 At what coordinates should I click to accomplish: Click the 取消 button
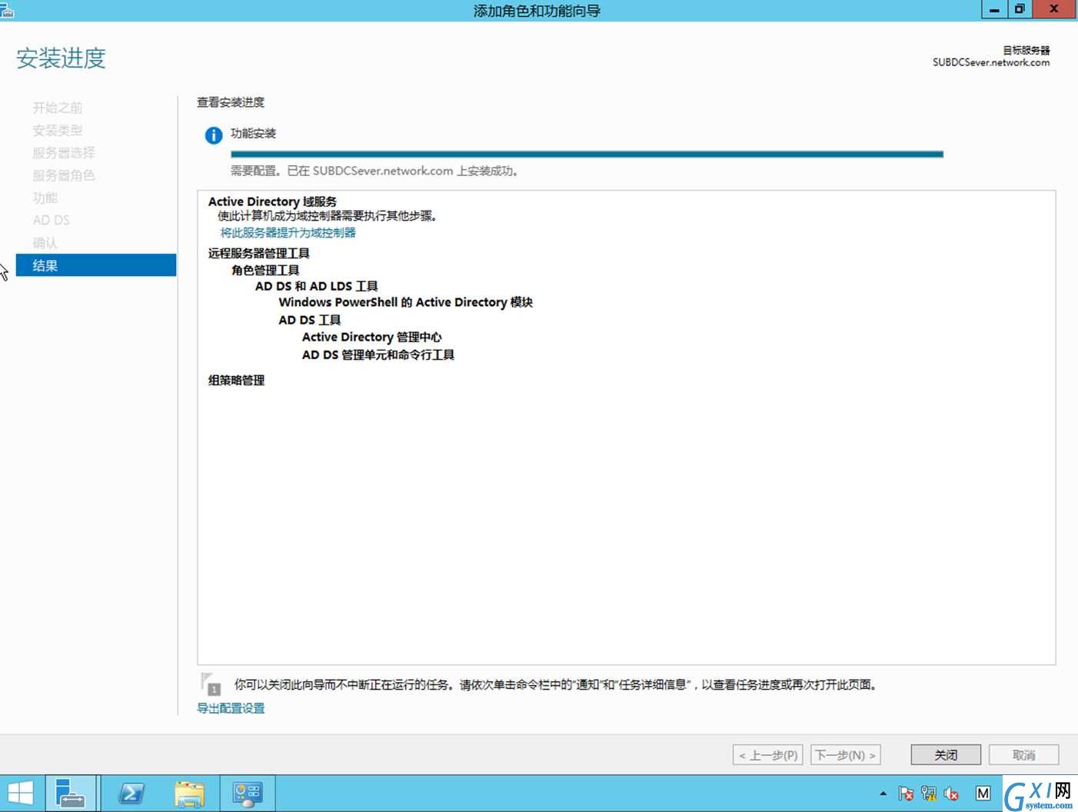1023,755
